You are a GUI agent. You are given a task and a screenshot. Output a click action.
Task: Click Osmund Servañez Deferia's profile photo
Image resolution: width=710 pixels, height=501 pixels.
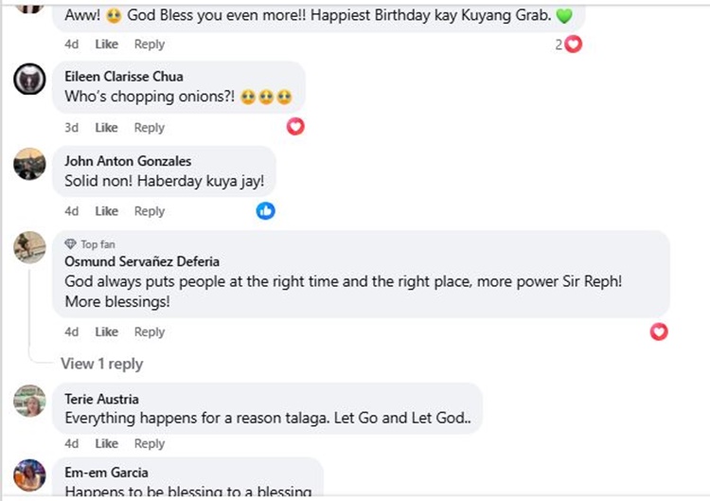pyautogui.click(x=29, y=247)
